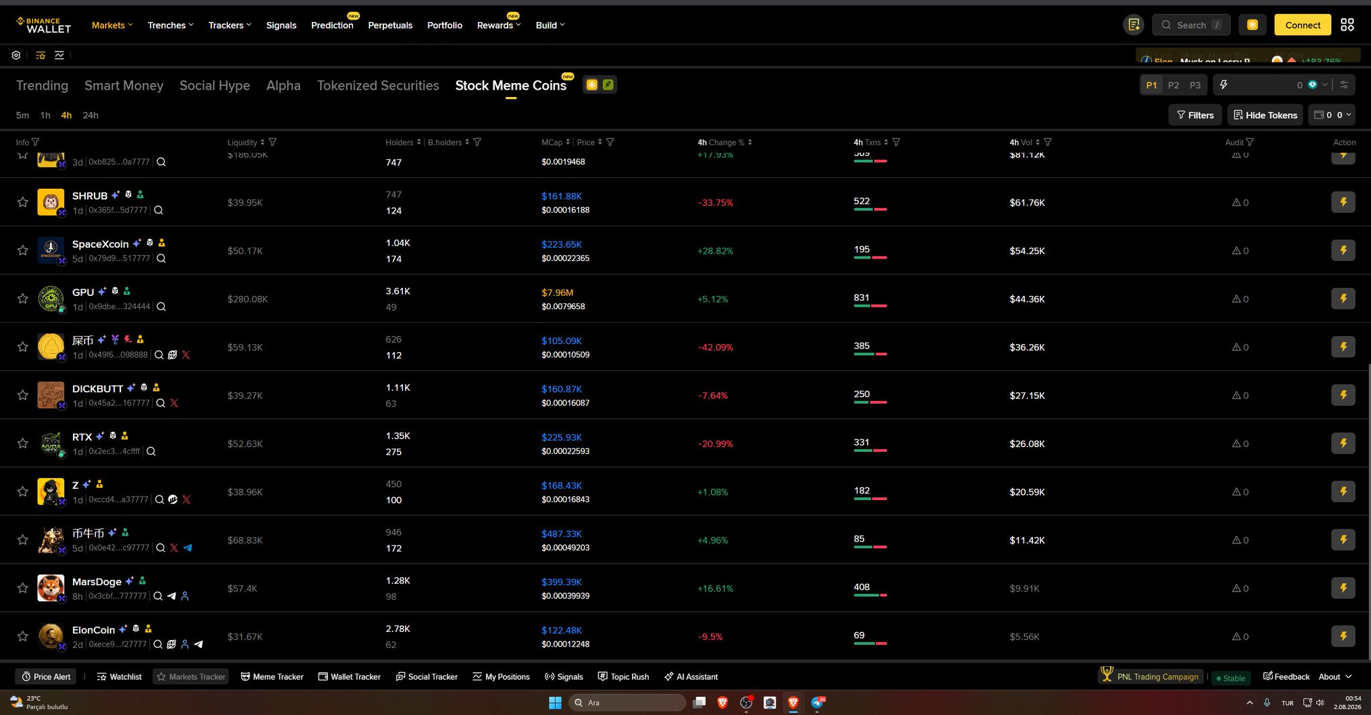Open the Telegram link in 币牛币 row
Screen dimensions: 1371x715
[x=187, y=548]
